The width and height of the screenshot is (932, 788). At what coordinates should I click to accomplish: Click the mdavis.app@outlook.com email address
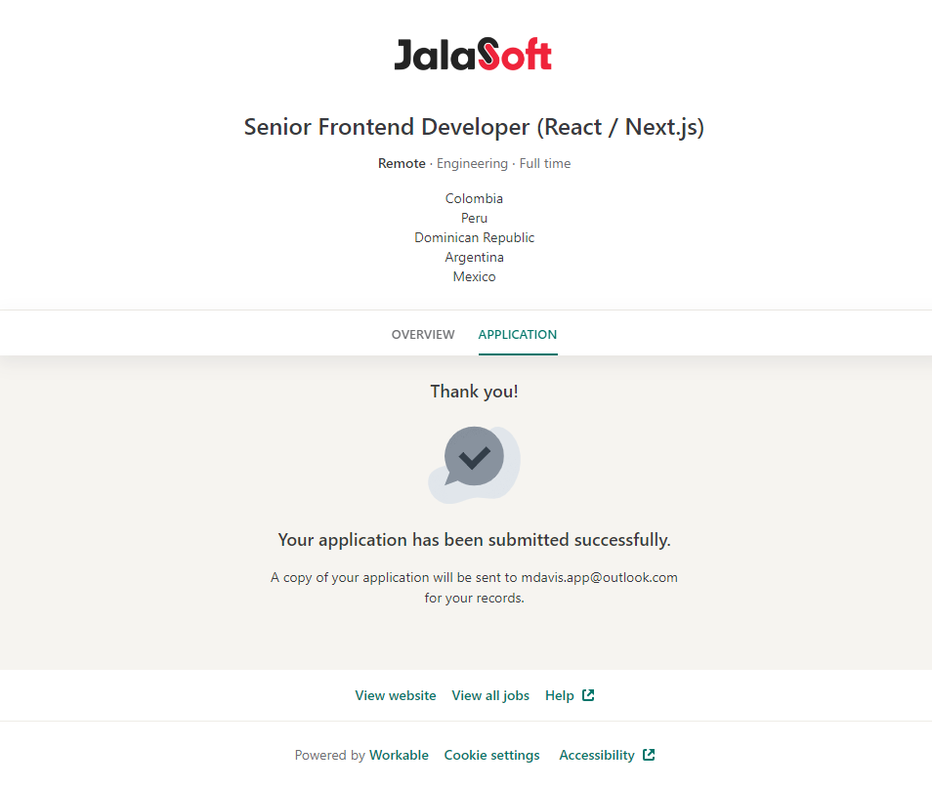[599, 577]
